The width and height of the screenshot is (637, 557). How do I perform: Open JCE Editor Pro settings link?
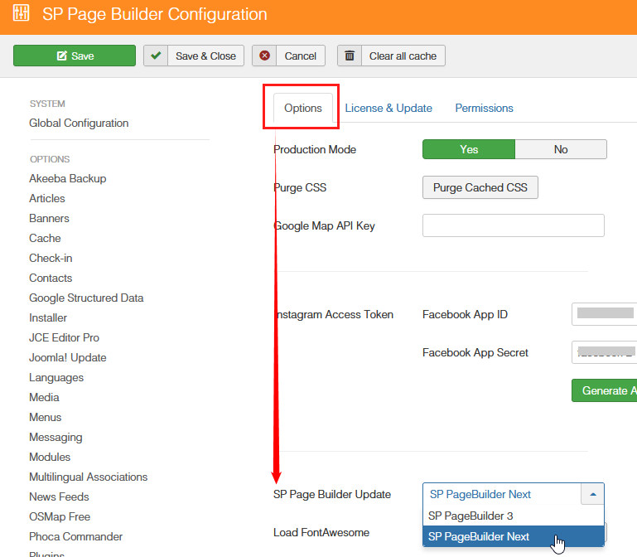click(x=64, y=337)
